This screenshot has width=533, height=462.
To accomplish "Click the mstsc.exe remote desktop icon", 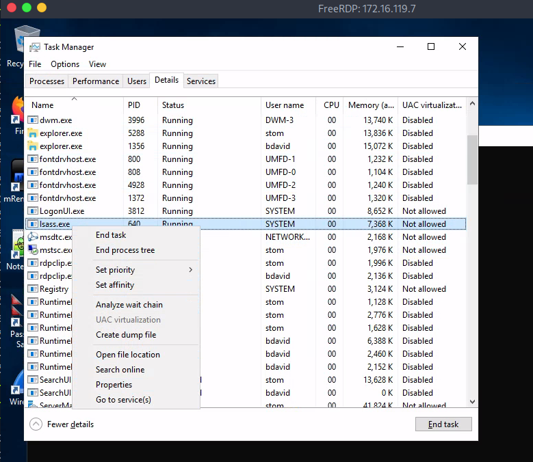I will tap(33, 250).
